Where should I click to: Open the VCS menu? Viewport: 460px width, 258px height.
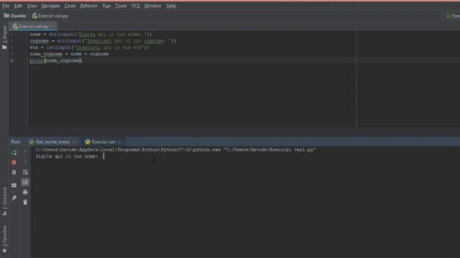point(135,6)
